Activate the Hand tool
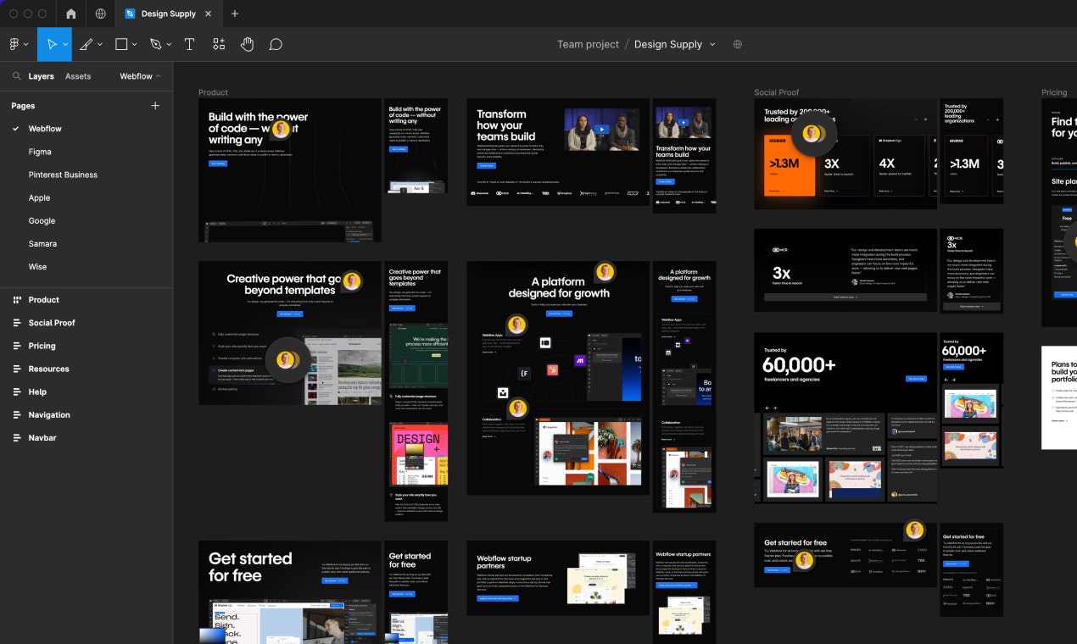The height and width of the screenshot is (644, 1077). (x=247, y=44)
